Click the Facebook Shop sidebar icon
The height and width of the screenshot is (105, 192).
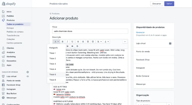click(x=3, y=85)
